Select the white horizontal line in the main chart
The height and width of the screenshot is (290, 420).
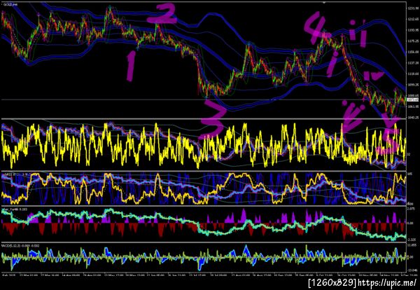(x=204, y=99)
